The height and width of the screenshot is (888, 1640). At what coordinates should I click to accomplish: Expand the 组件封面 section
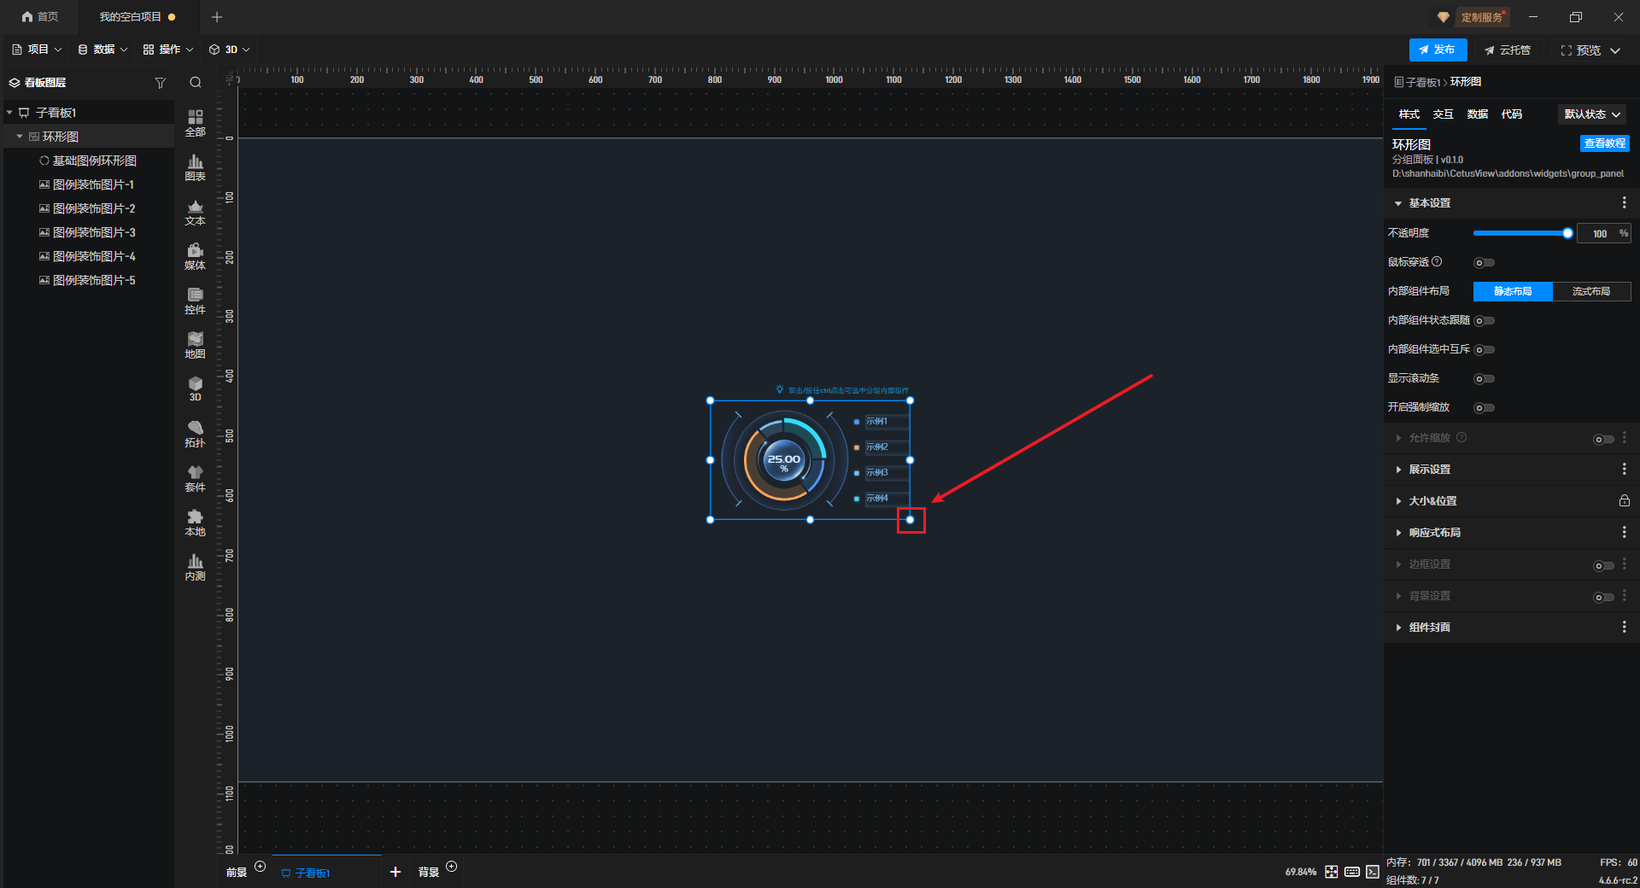[x=1398, y=628]
